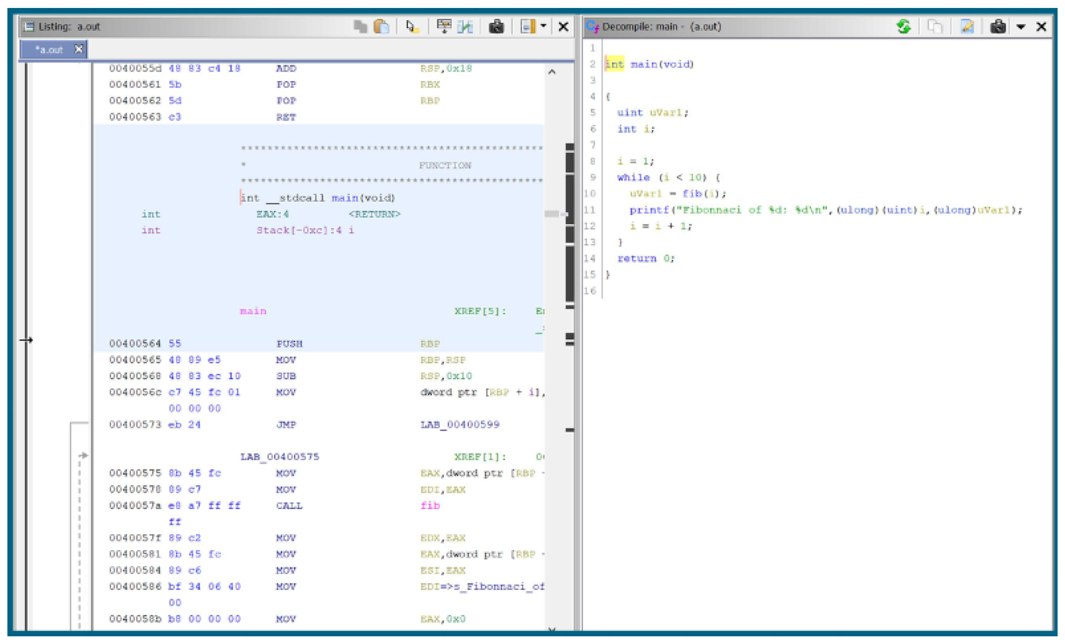The width and height of the screenshot is (1065, 642).
Task: Open the Decompiler export pencil icon
Action: point(967,27)
